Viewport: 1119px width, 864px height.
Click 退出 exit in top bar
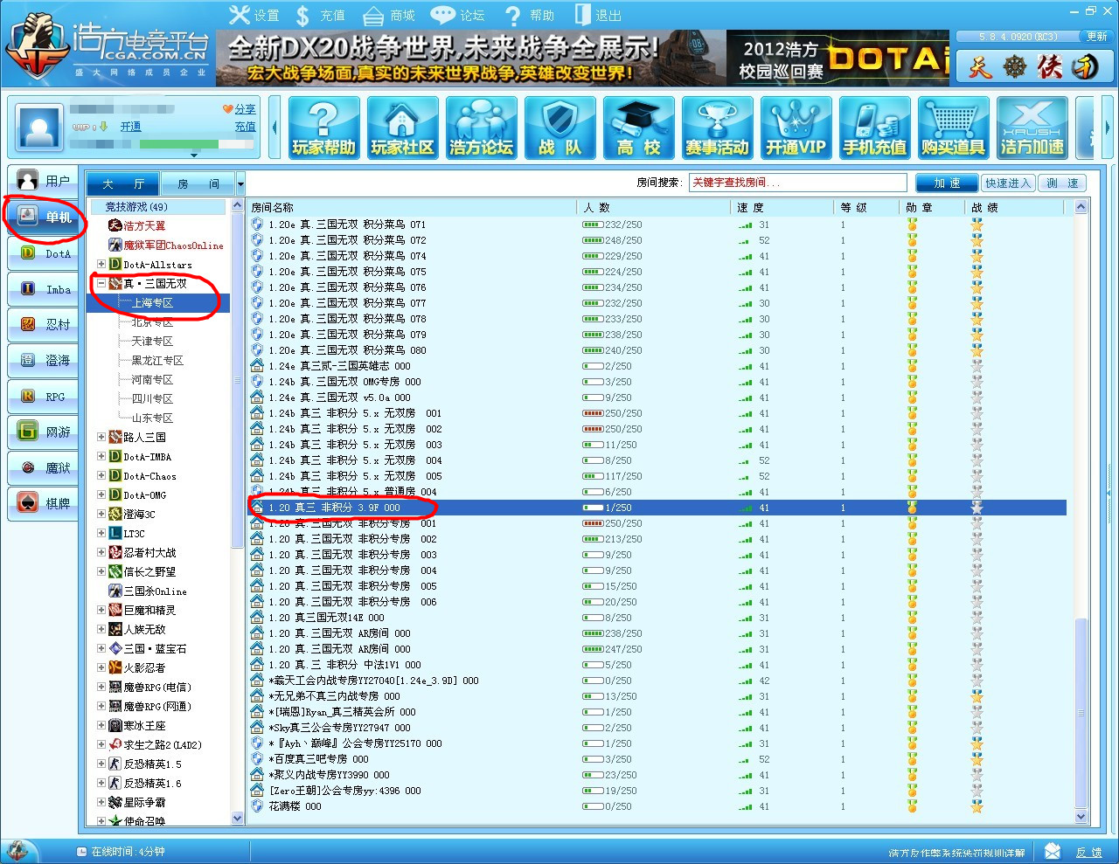click(598, 15)
